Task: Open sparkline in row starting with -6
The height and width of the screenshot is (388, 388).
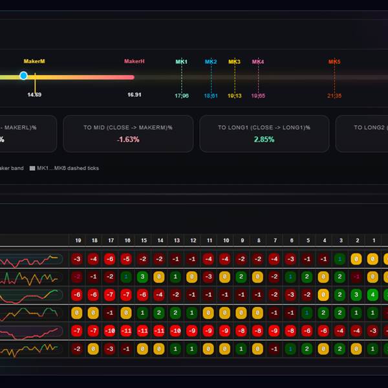Action: coord(32,295)
